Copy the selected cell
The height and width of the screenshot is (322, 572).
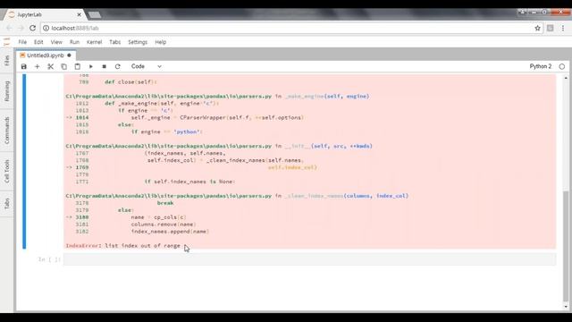(x=63, y=66)
